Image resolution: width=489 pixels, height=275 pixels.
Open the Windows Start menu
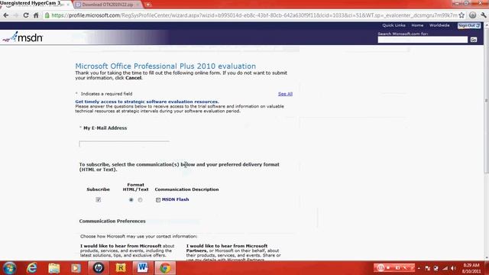pos(9,268)
